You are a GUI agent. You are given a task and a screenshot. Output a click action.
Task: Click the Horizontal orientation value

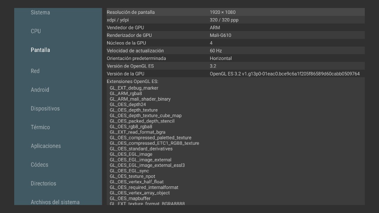click(x=221, y=58)
